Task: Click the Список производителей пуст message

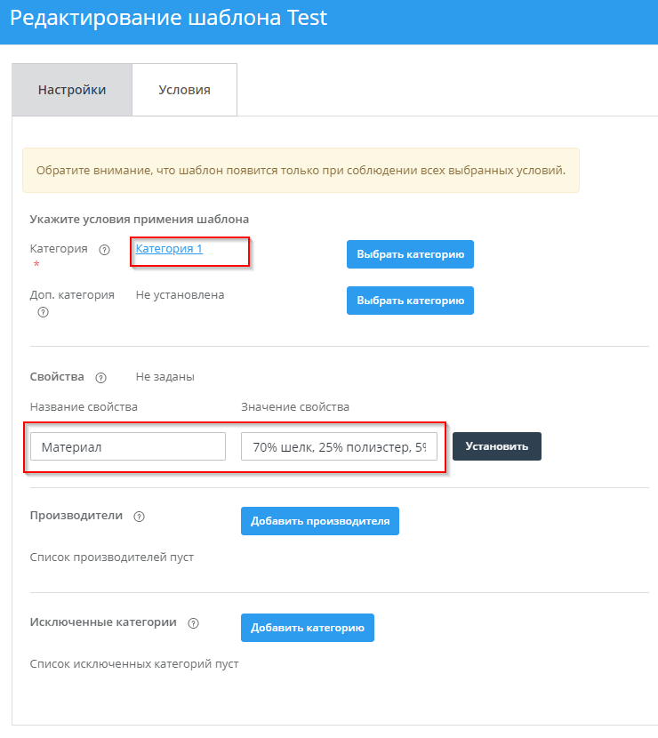Action: 112,558
